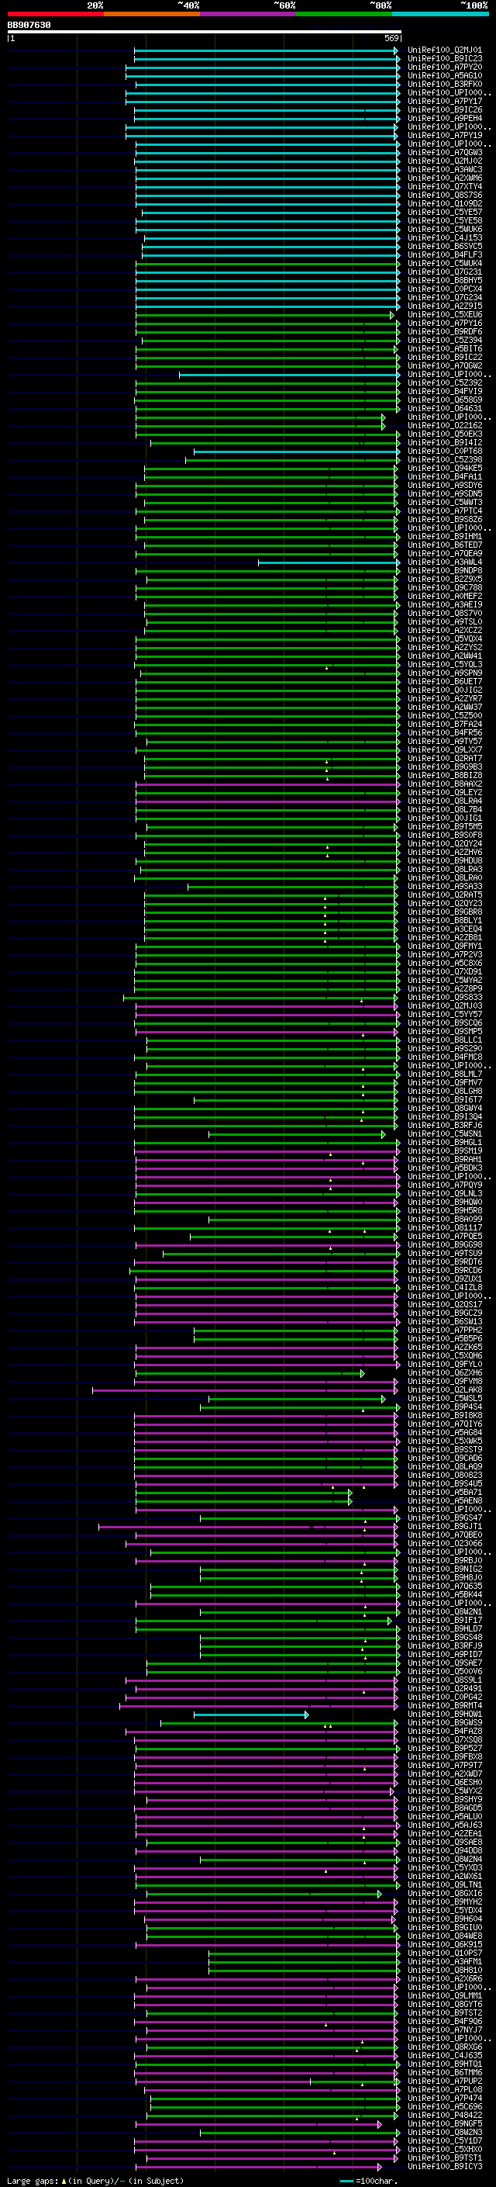Select the UniRef100_B8BHY5 label

click(444, 280)
